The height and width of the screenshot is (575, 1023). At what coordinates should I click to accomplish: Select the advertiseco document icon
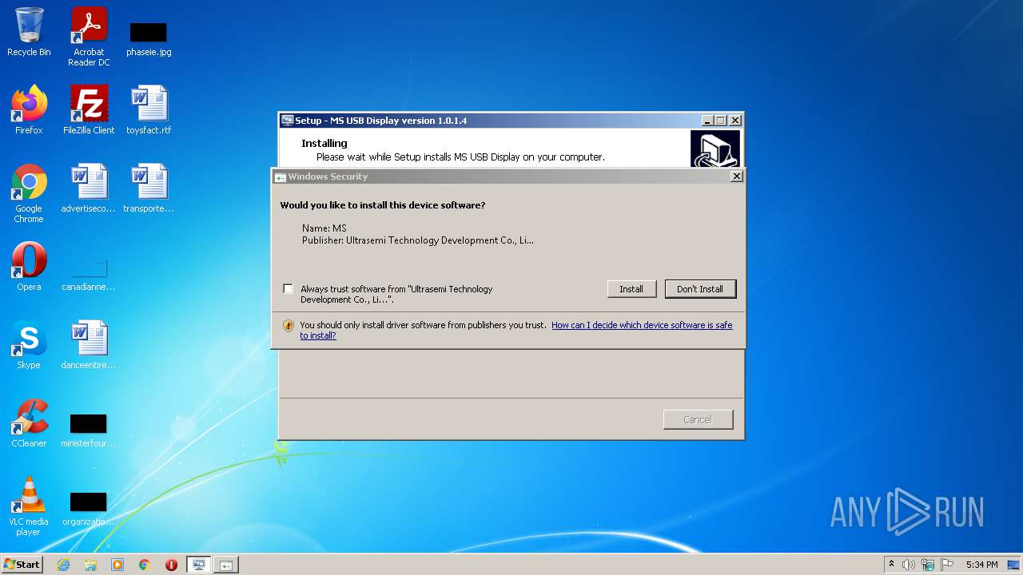[x=89, y=188]
